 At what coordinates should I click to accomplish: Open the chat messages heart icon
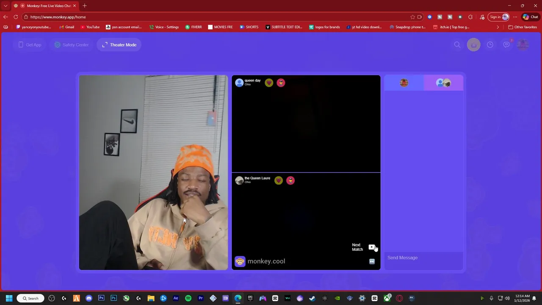[x=506, y=44]
